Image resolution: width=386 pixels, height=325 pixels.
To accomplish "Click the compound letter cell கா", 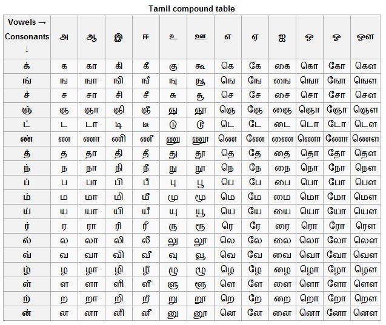I will click(x=91, y=66).
